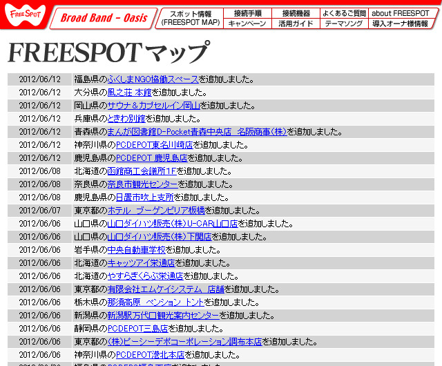The width and height of the screenshot is (442, 366).
Task: Click the 福島県の text in first row
Action: [x=90, y=79]
